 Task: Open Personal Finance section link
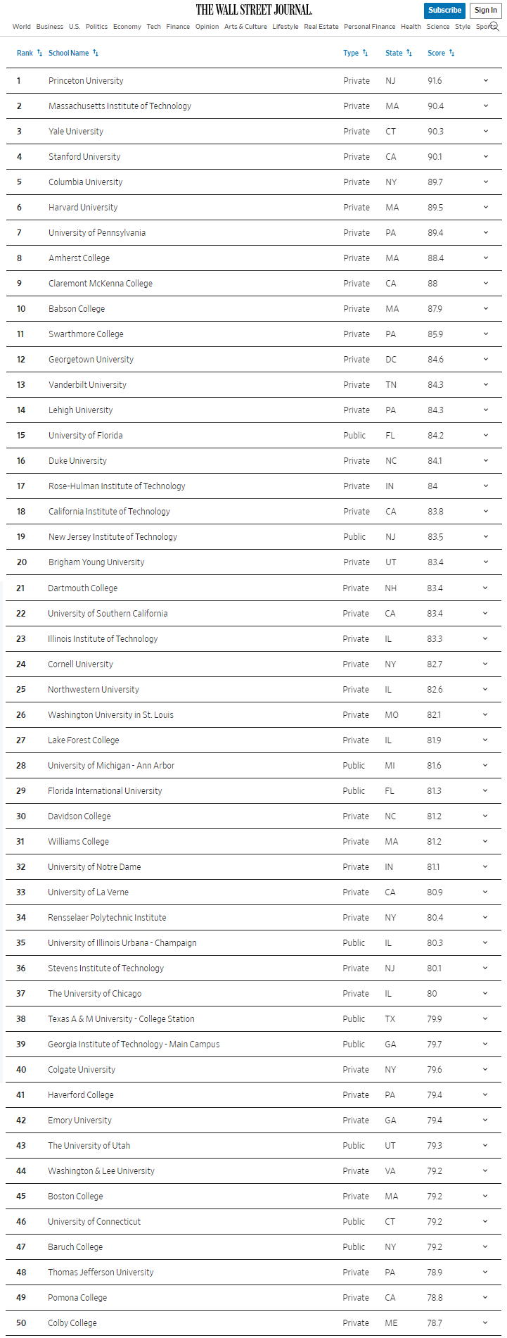[x=369, y=27]
